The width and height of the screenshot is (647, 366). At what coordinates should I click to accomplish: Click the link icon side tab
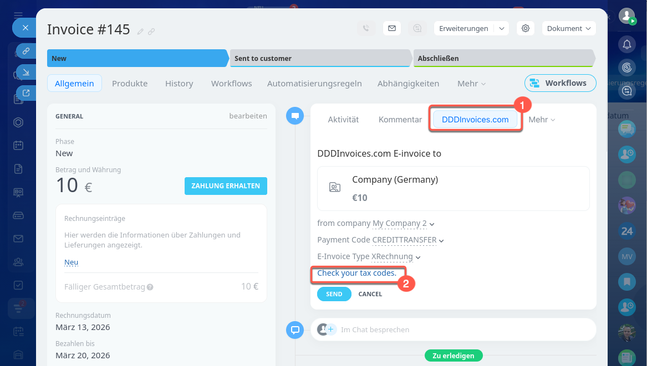coord(26,51)
